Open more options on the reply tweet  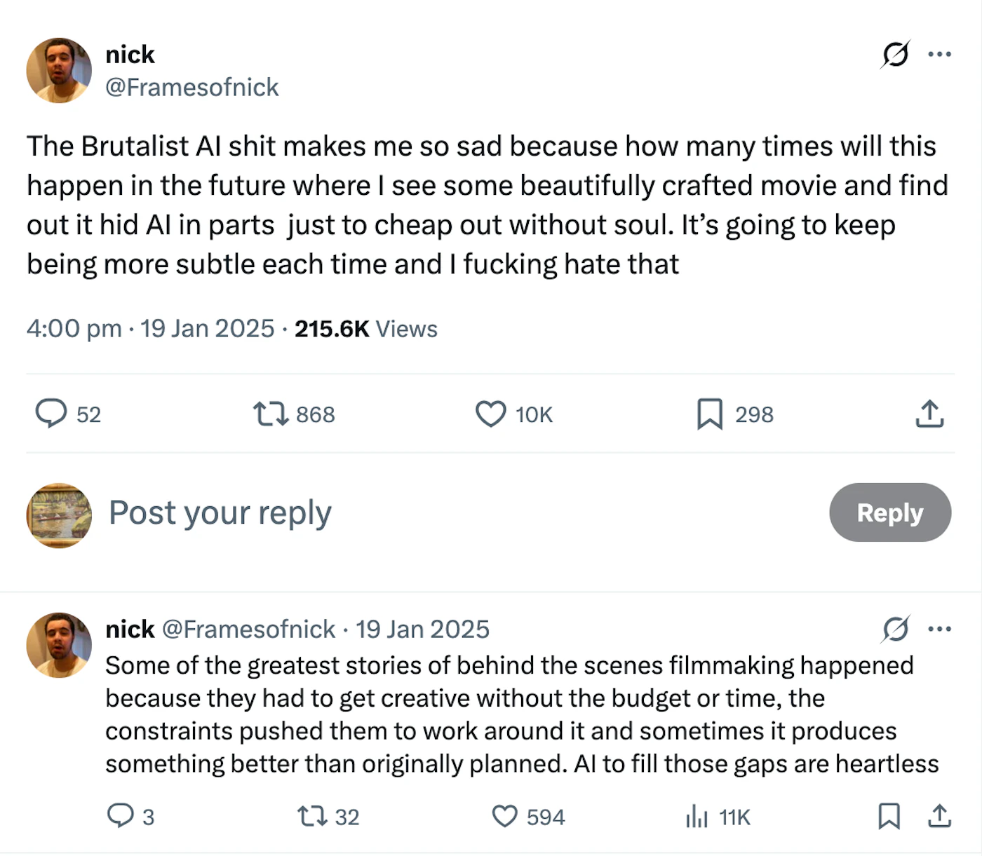point(939,629)
